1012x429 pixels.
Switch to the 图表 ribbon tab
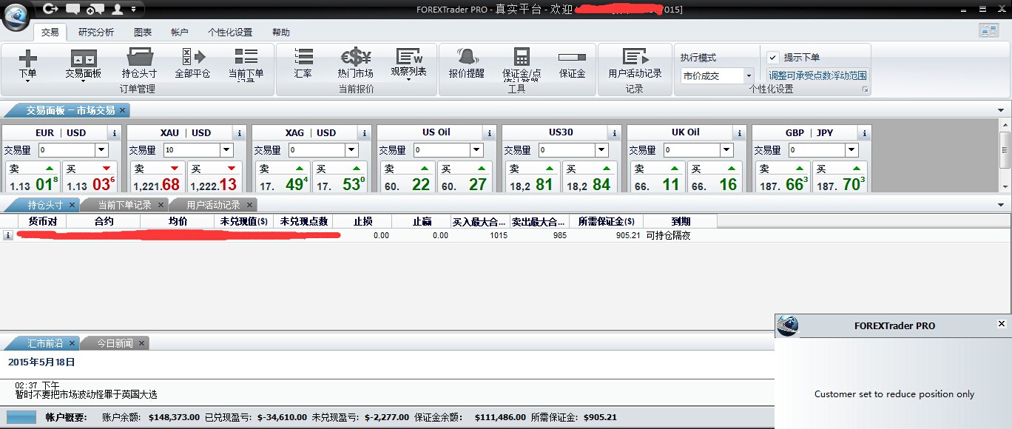coord(143,33)
